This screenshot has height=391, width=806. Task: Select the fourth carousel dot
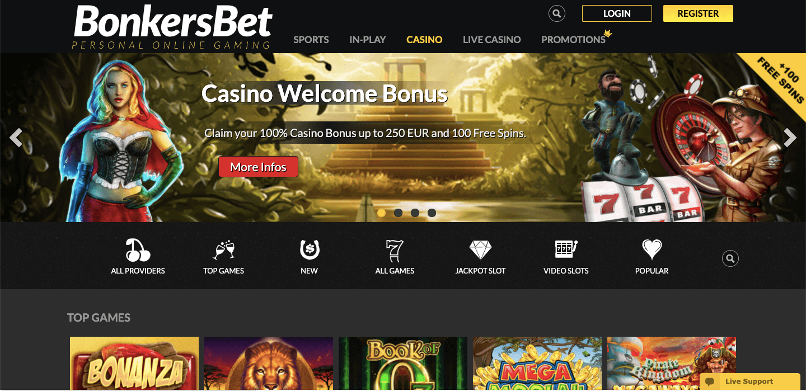click(x=432, y=213)
